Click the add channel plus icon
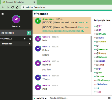The height and width of the screenshot is (100, 112). 25,39
